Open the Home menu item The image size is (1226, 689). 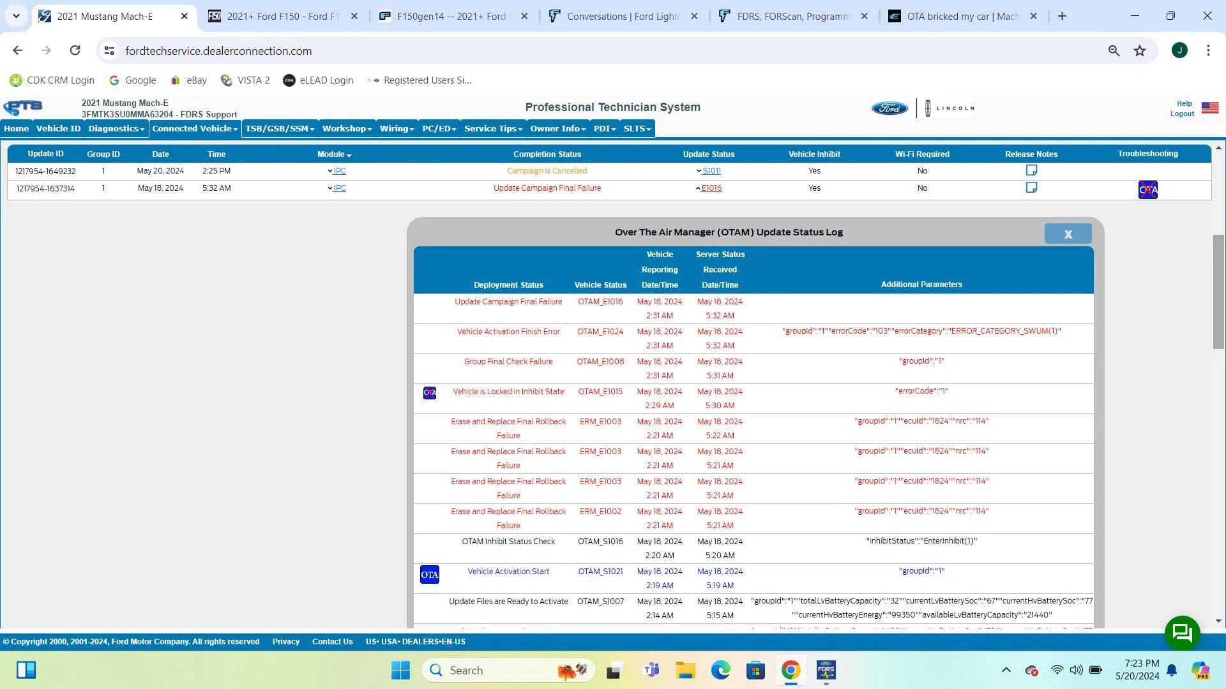point(17,129)
